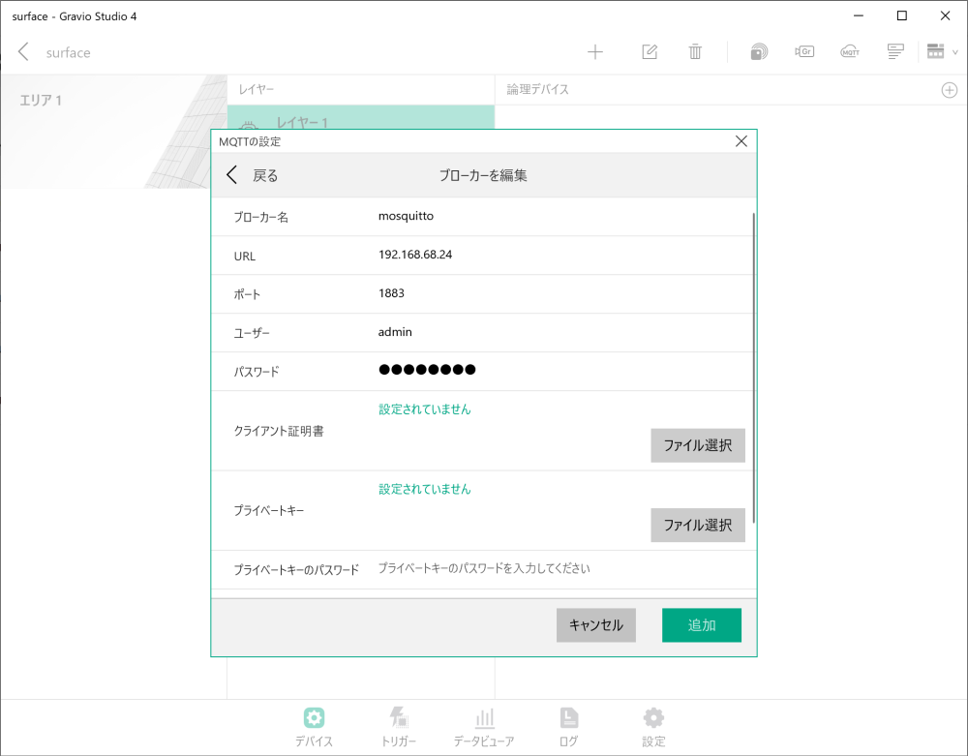Choose a file for the client certificate
Viewport: 968px width, 756px height.
697,445
